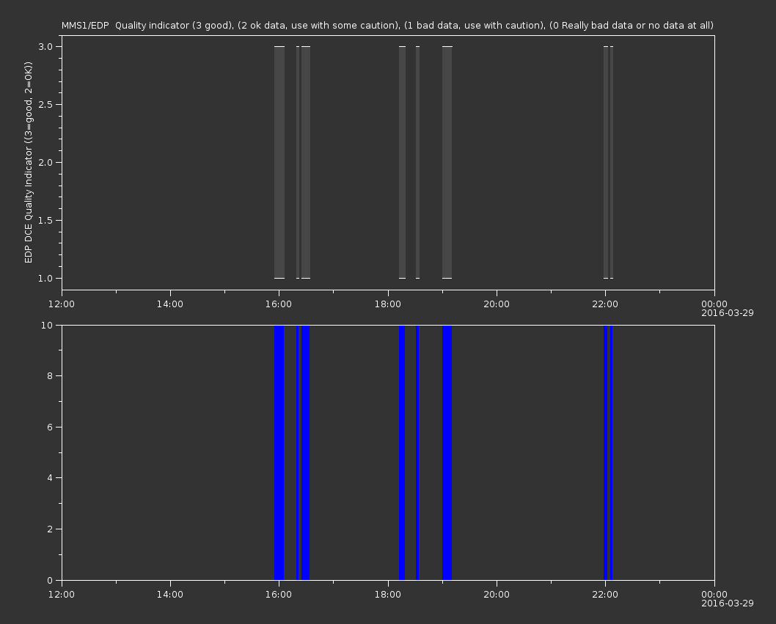Click the 20:00 label under the top plot
The height and width of the screenshot is (624, 776).
(497, 304)
